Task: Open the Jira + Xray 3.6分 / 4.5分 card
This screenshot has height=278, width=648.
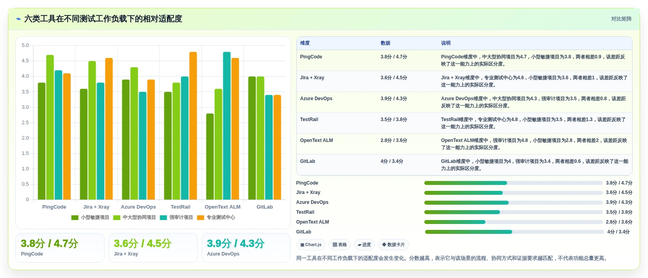Action: point(153,248)
